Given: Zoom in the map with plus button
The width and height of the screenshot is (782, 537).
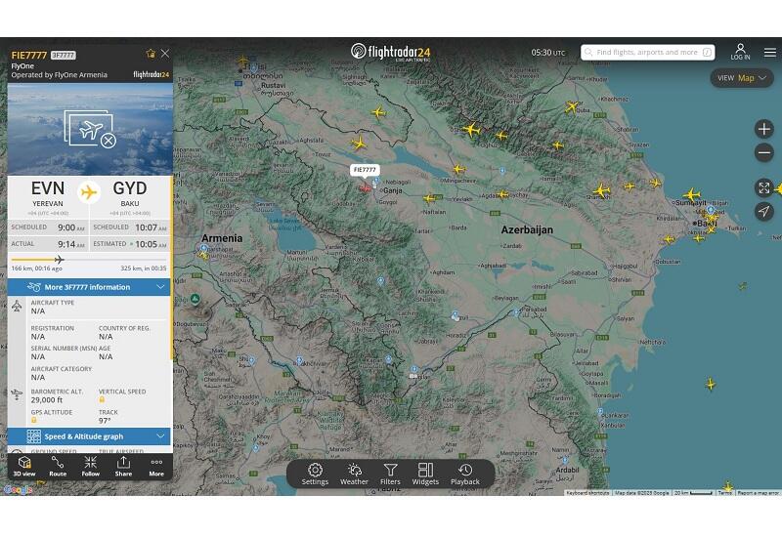Looking at the screenshot, I should [764, 129].
